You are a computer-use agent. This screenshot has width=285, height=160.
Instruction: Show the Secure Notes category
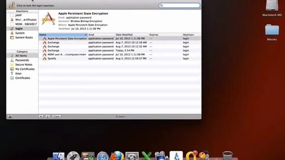21,64
